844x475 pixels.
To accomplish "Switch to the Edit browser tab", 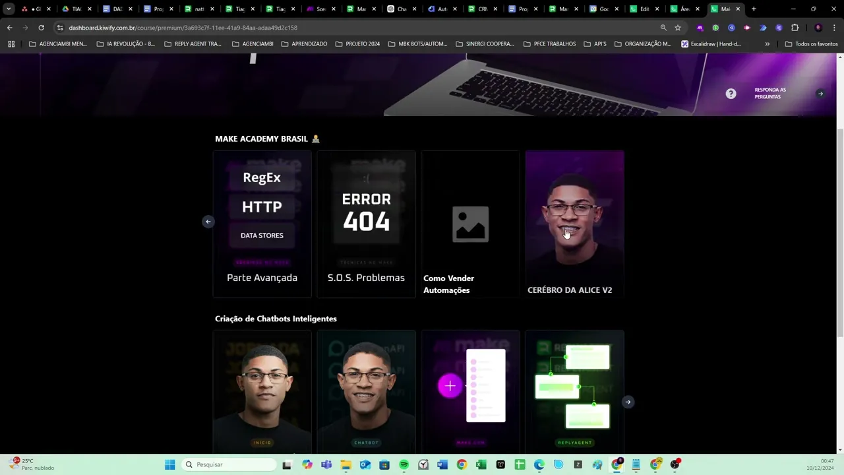I will click(x=644, y=9).
